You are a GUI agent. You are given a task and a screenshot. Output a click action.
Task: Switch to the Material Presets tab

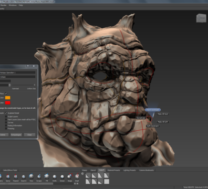coord(113,170)
